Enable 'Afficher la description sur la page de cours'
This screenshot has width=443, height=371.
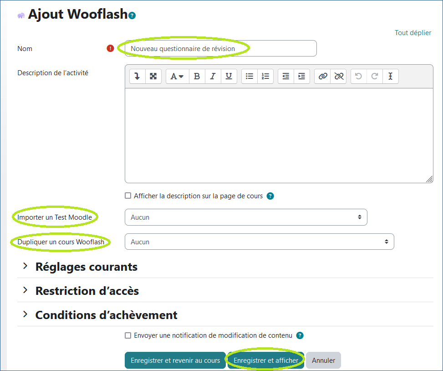[x=128, y=196]
